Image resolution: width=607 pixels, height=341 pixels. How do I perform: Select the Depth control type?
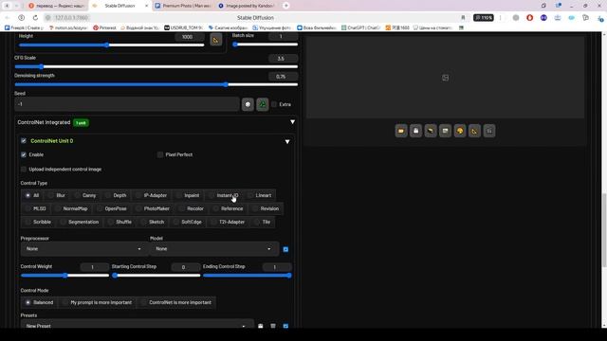coord(116,196)
